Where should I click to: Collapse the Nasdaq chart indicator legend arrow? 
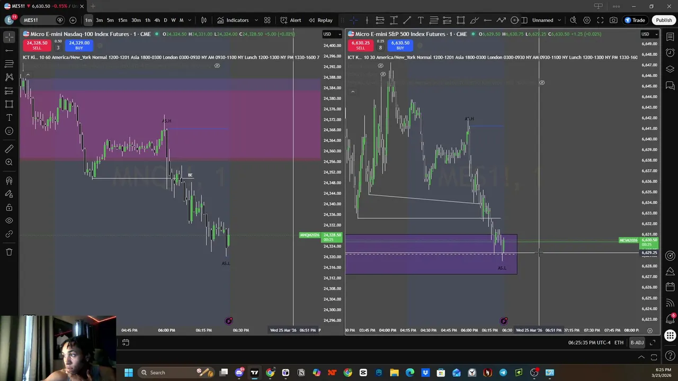pos(28,75)
